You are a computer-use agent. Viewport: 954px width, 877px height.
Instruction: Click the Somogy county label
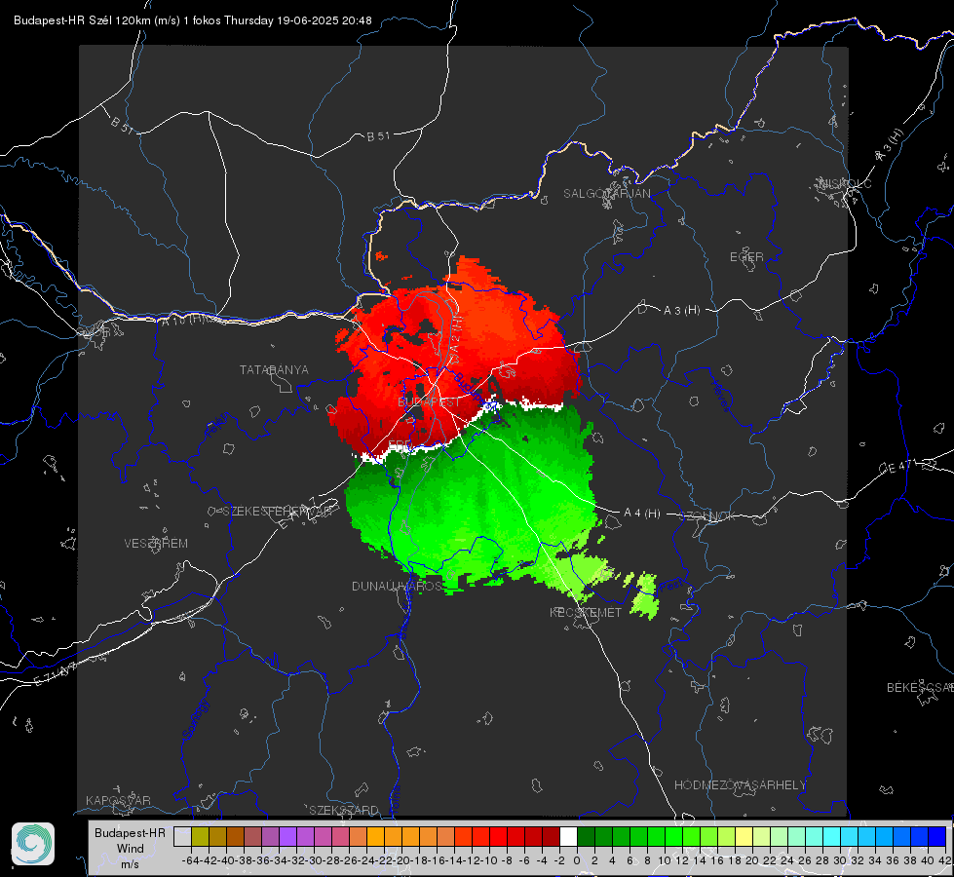(195, 720)
